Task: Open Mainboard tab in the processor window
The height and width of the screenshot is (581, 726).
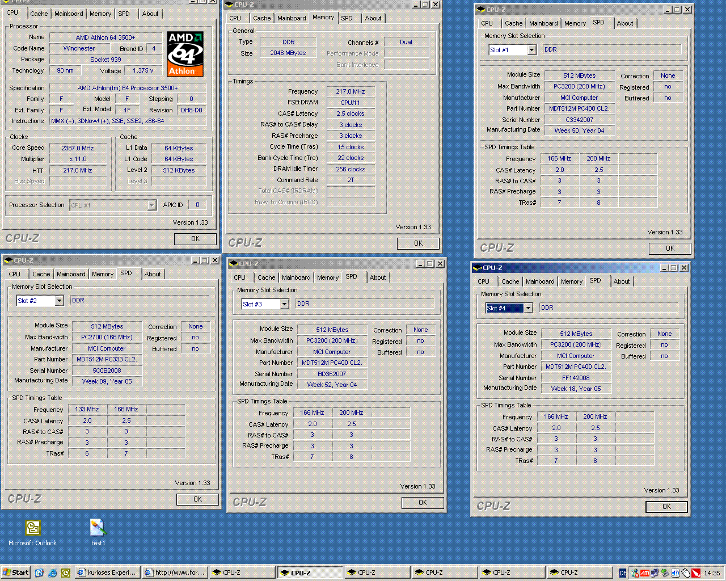Action: [x=69, y=14]
